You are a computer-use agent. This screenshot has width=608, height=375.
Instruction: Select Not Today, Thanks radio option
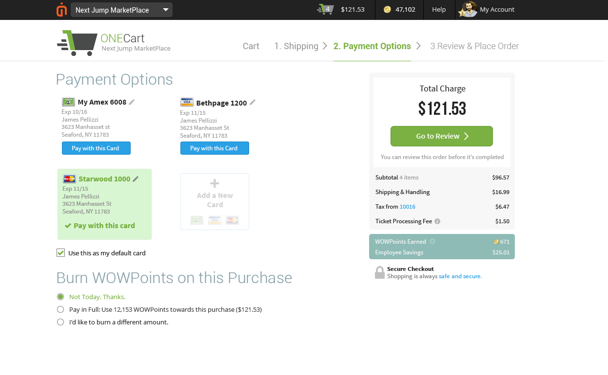tap(60, 297)
